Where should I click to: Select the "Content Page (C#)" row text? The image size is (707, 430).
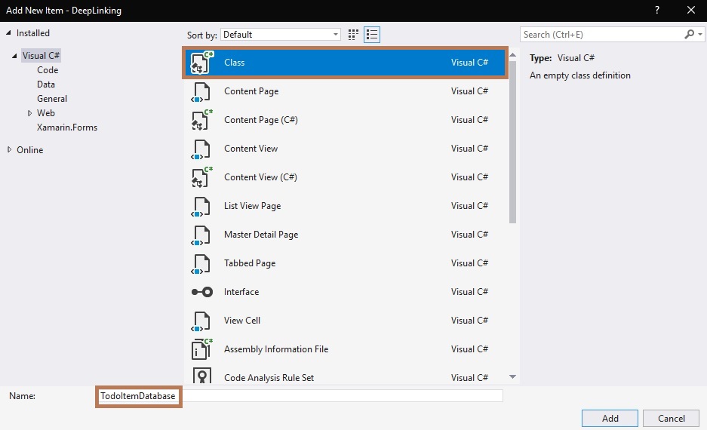[261, 120]
